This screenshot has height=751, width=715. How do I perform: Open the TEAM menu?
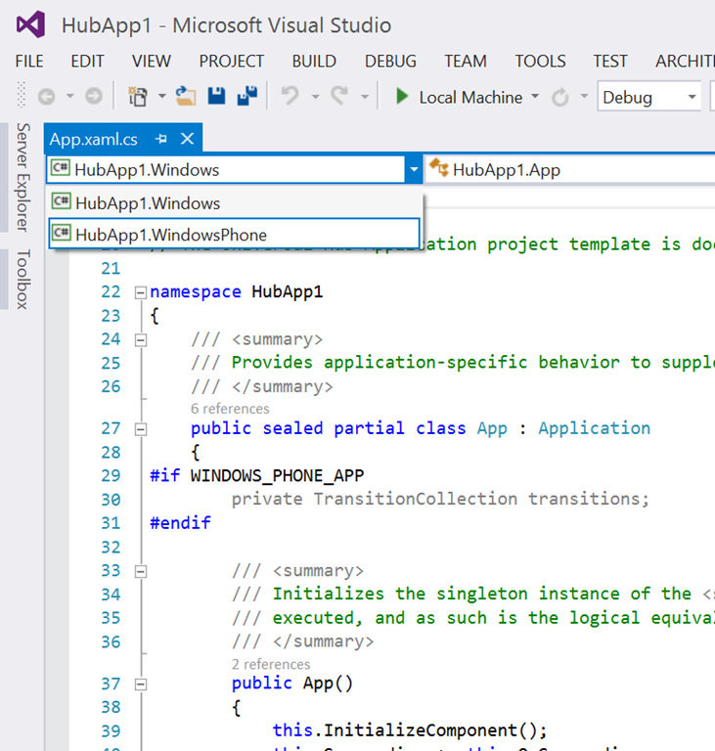[x=466, y=62]
